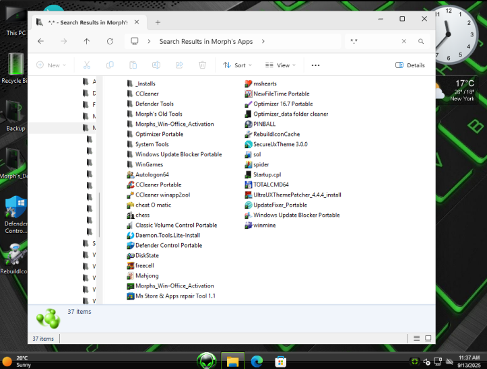Select the cheat O matic icon
Screen dimensions: 487x369
pos(130,205)
